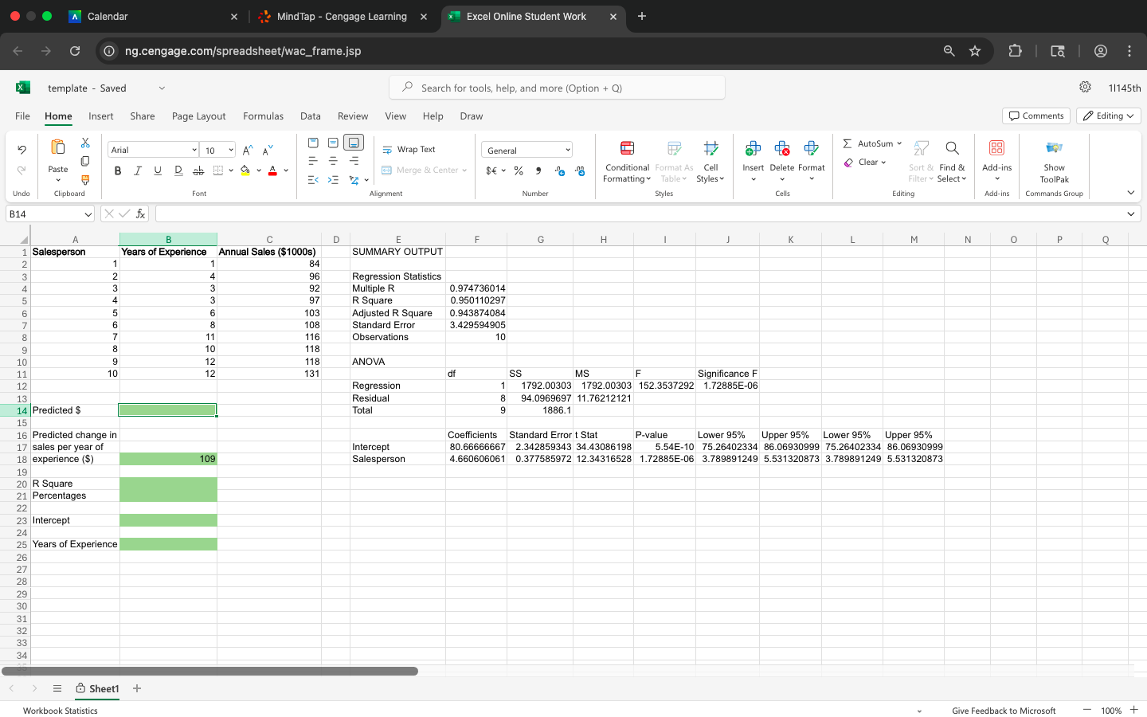The height and width of the screenshot is (717, 1147).
Task: Open the AutoSum dropdown arrow
Action: pos(899,144)
